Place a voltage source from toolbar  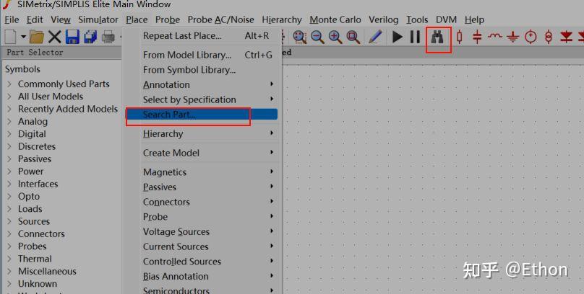click(531, 37)
